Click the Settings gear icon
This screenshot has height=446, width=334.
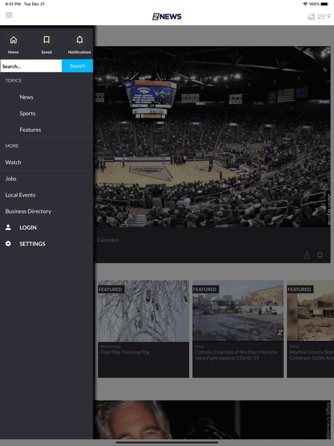pyautogui.click(x=8, y=244)
